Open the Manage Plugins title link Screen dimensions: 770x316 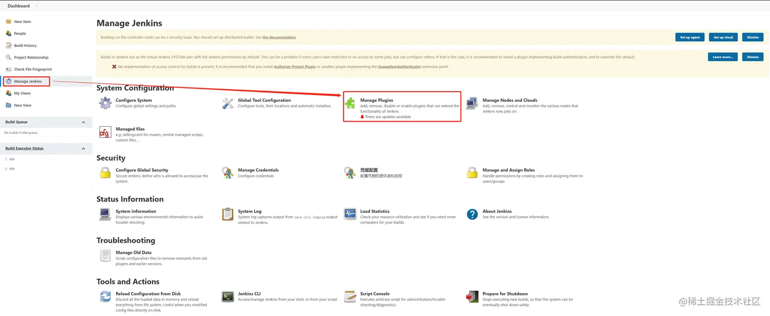(x=377, y=100)
